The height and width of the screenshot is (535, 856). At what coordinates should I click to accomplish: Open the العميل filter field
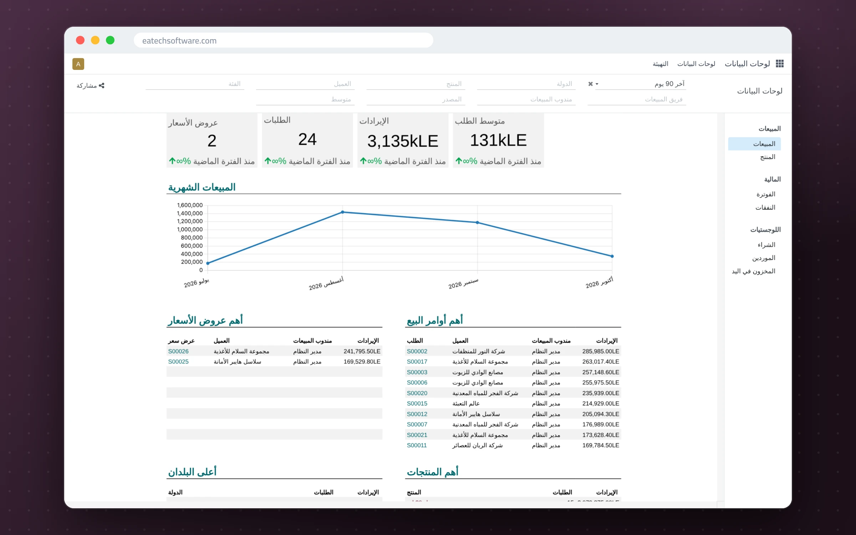click(305, 84)
